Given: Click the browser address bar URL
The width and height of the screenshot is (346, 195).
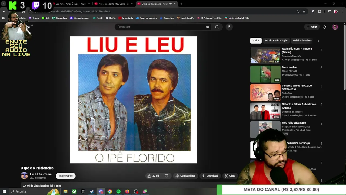Looking at the screenshot, I should click(x=73, y=11).
